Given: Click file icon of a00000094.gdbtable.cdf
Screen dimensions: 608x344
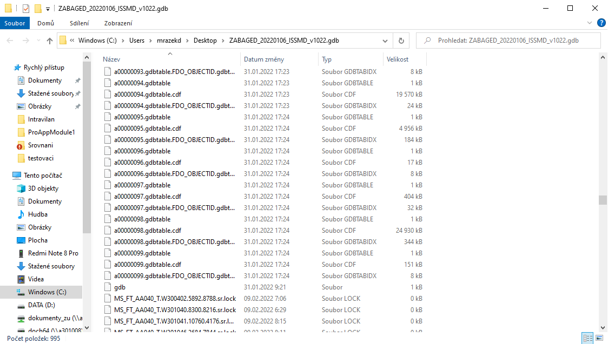Looking at the screenshot, I should pyautogui.click(x=108, y=95).
